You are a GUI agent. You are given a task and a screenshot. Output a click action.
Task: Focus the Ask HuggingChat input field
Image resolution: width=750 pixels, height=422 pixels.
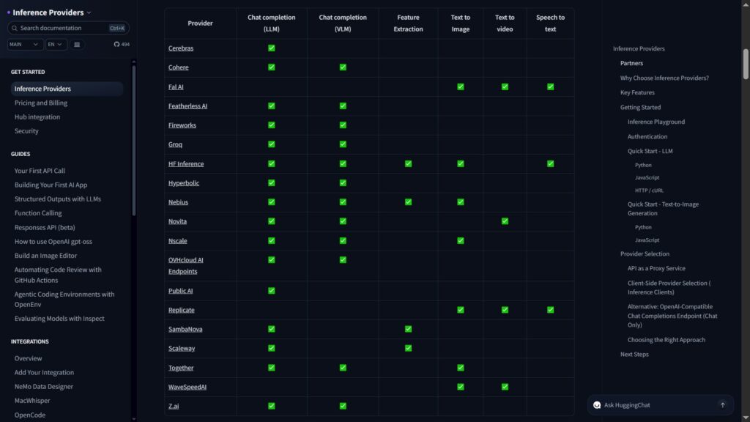point(656,405)
